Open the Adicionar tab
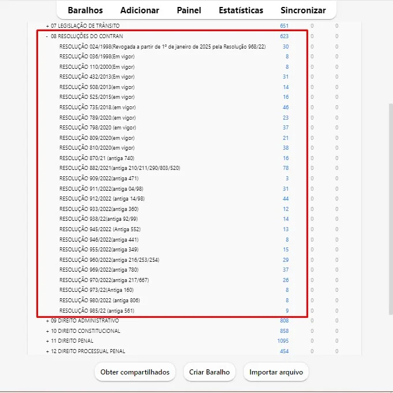Viewport: 393px width, 393px height. click(140, 10)
